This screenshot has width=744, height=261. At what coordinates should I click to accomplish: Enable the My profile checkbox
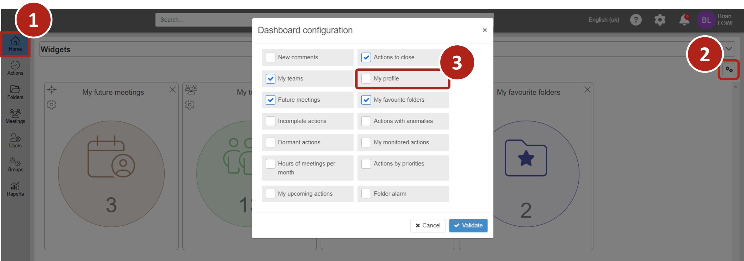coord(366,78)
